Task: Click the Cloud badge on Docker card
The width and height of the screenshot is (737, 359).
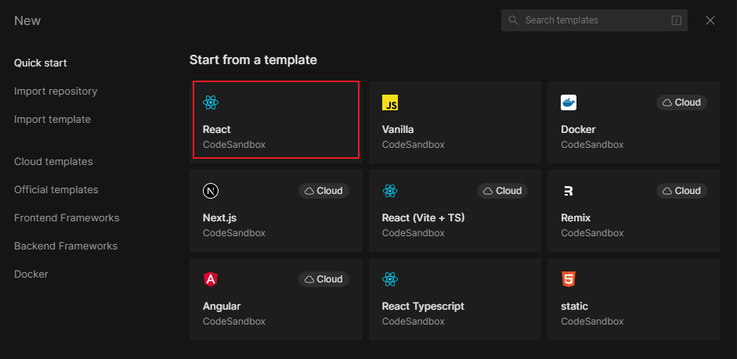Action: tap(681, 102)
